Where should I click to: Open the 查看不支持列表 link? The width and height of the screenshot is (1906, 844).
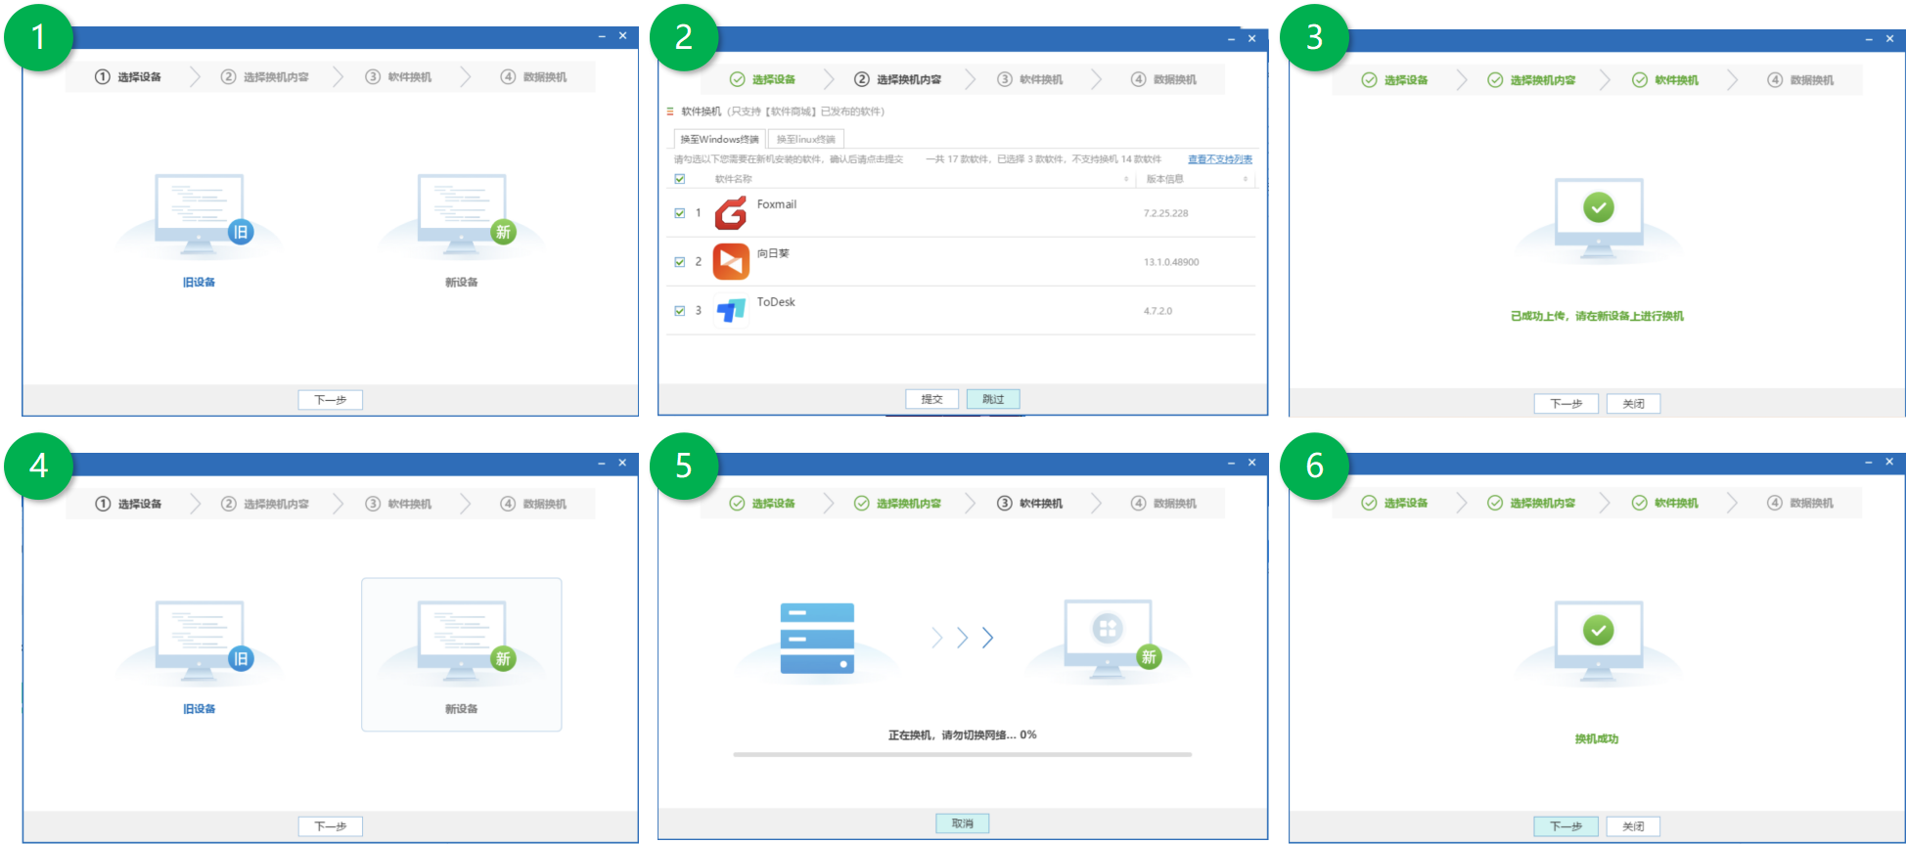click(1219, 158)
